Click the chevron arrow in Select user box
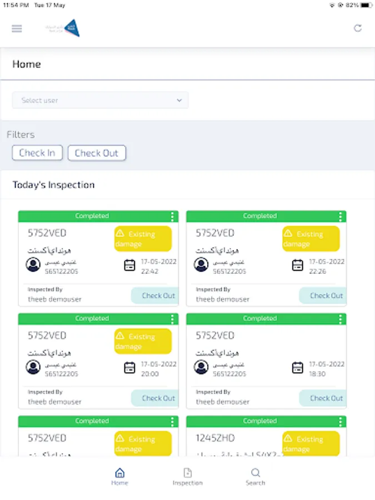The width and height of the screenshot is (375, 500). 179,101
